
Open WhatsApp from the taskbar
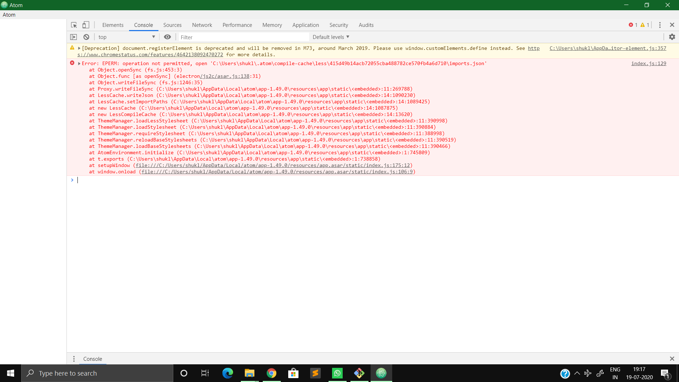tap(337, 373)
